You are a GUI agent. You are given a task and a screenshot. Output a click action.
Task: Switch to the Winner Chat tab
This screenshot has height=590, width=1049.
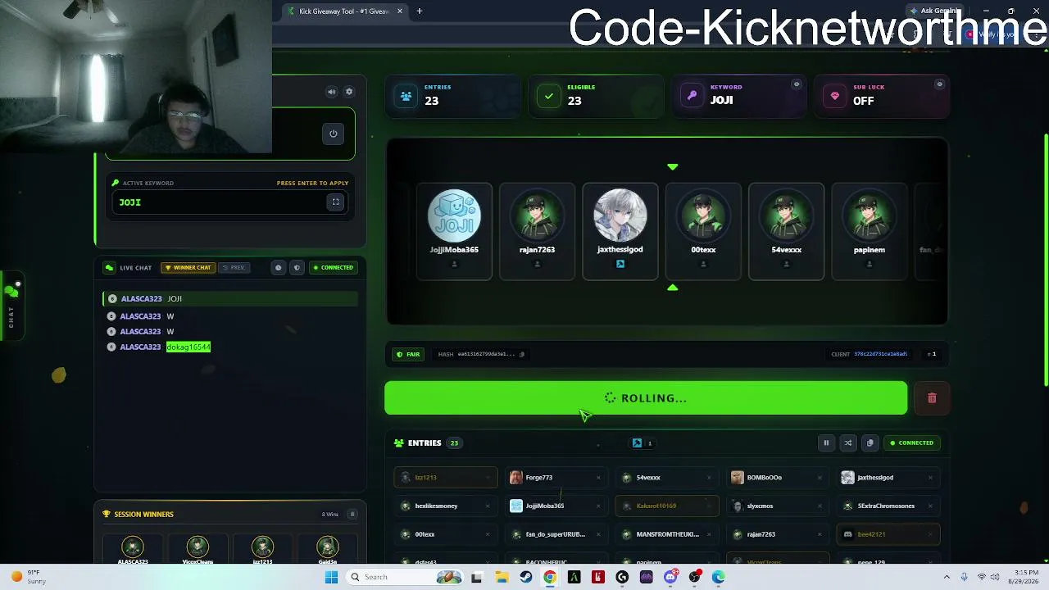point(188,267)
